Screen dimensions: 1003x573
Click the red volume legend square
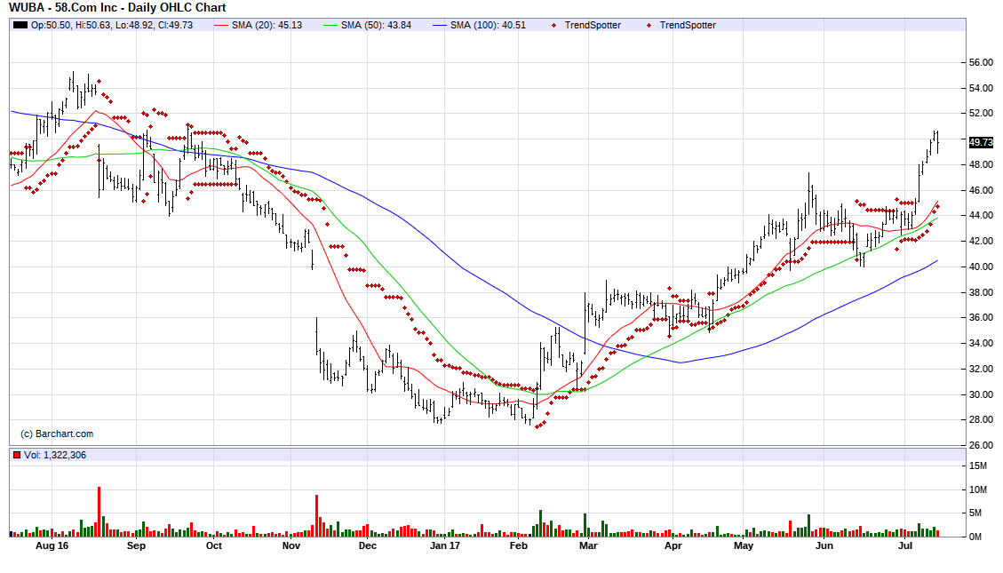click(16, 456)
